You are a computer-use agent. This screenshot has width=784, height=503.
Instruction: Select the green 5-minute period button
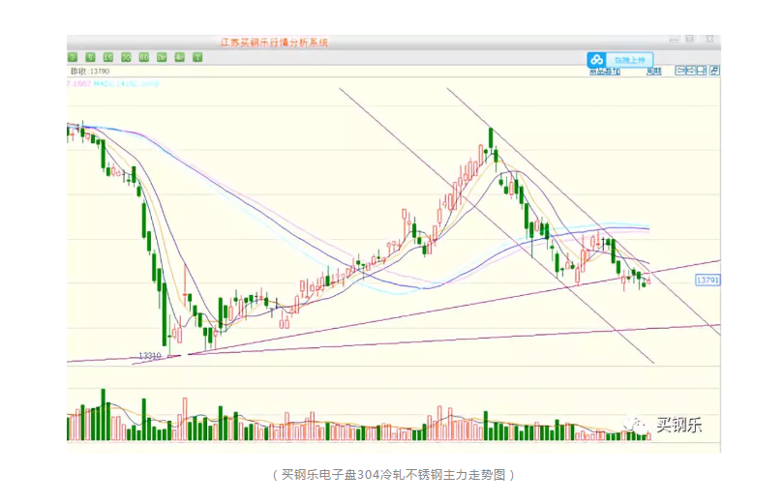[91, 57]
